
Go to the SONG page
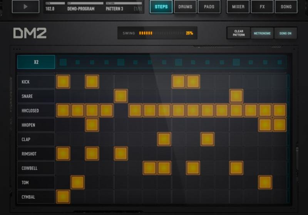[x=286, y=7]
